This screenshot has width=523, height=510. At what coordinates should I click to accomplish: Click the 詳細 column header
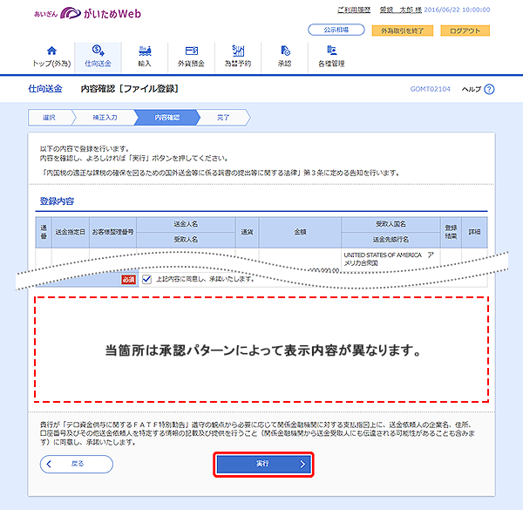click(x=474, y=232)
